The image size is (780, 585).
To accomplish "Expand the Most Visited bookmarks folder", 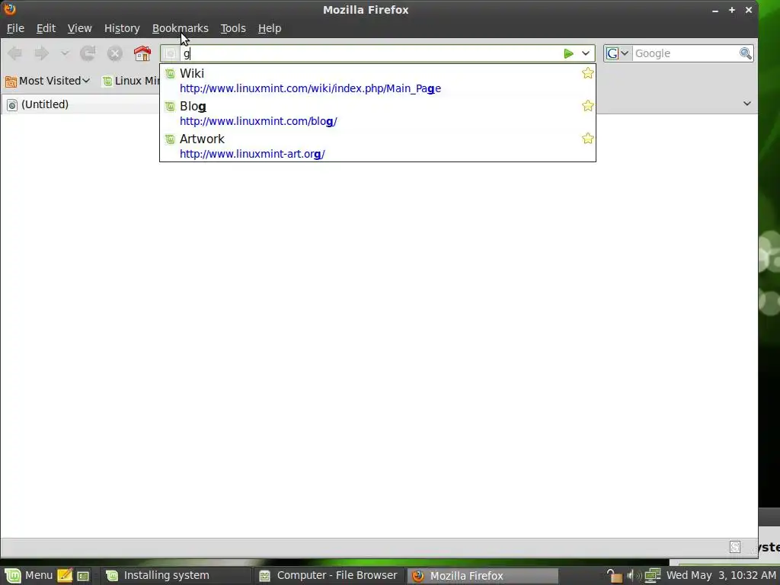I will 47,81.
